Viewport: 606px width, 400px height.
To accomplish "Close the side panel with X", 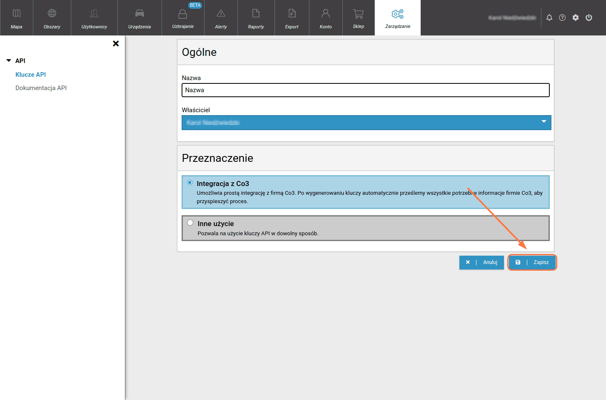I will (116, 43).
